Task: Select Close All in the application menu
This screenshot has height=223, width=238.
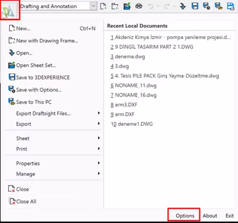Action: coord(53,201)
